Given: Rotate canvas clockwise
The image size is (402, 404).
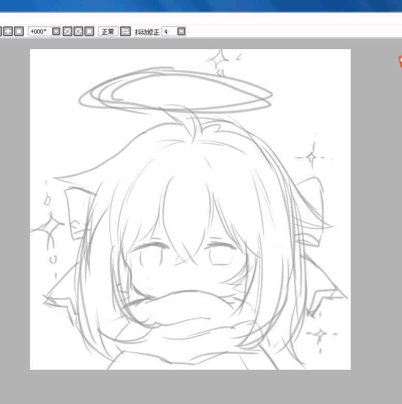Looking at the screenshot, I should (78, 32).
